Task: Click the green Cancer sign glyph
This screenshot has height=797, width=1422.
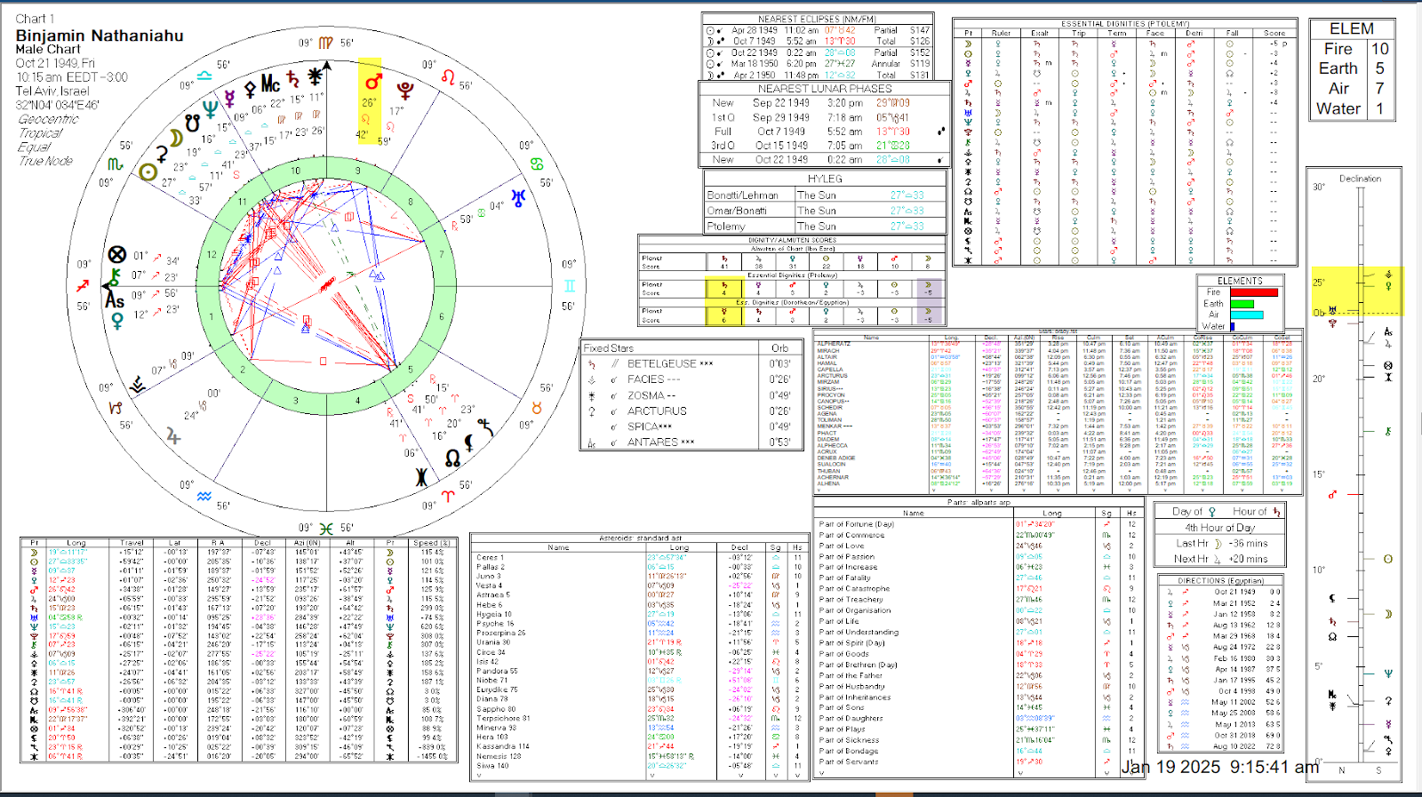Action: point(537,164)
